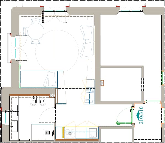Click the left wall cyan window

[x=16, y=48]
